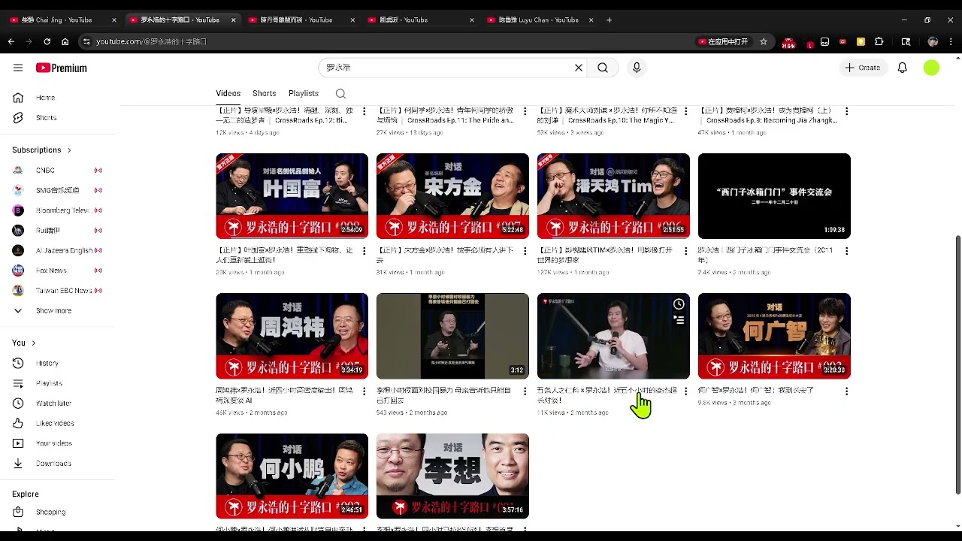Open the 3:12 short clip thumbnail

pos(452,336)
